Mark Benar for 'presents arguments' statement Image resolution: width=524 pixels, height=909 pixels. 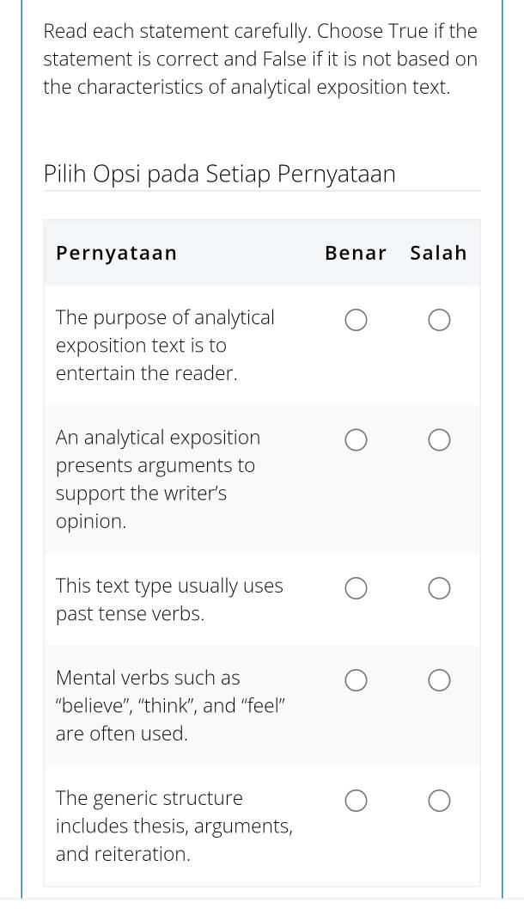[356, 441]
